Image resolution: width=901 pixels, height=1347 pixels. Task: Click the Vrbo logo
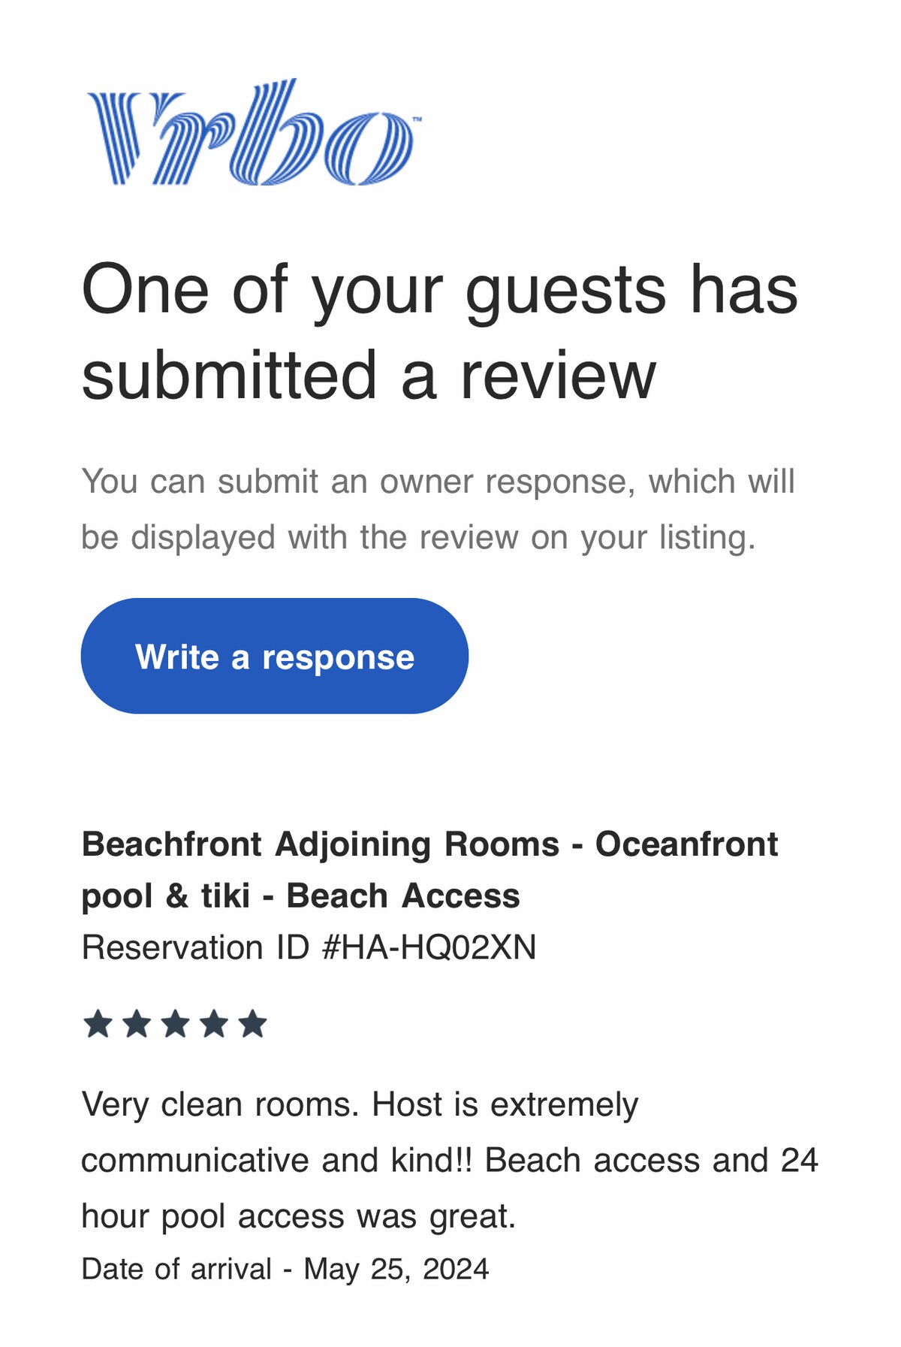coord(253,131)
